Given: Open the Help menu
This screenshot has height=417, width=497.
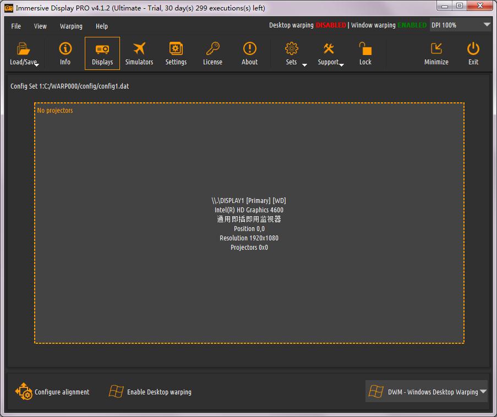Looking at the screenshot, I should click(102, 26).
